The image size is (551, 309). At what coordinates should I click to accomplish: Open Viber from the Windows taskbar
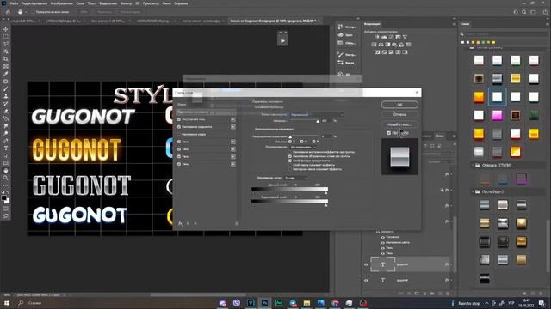click(237, 303)
